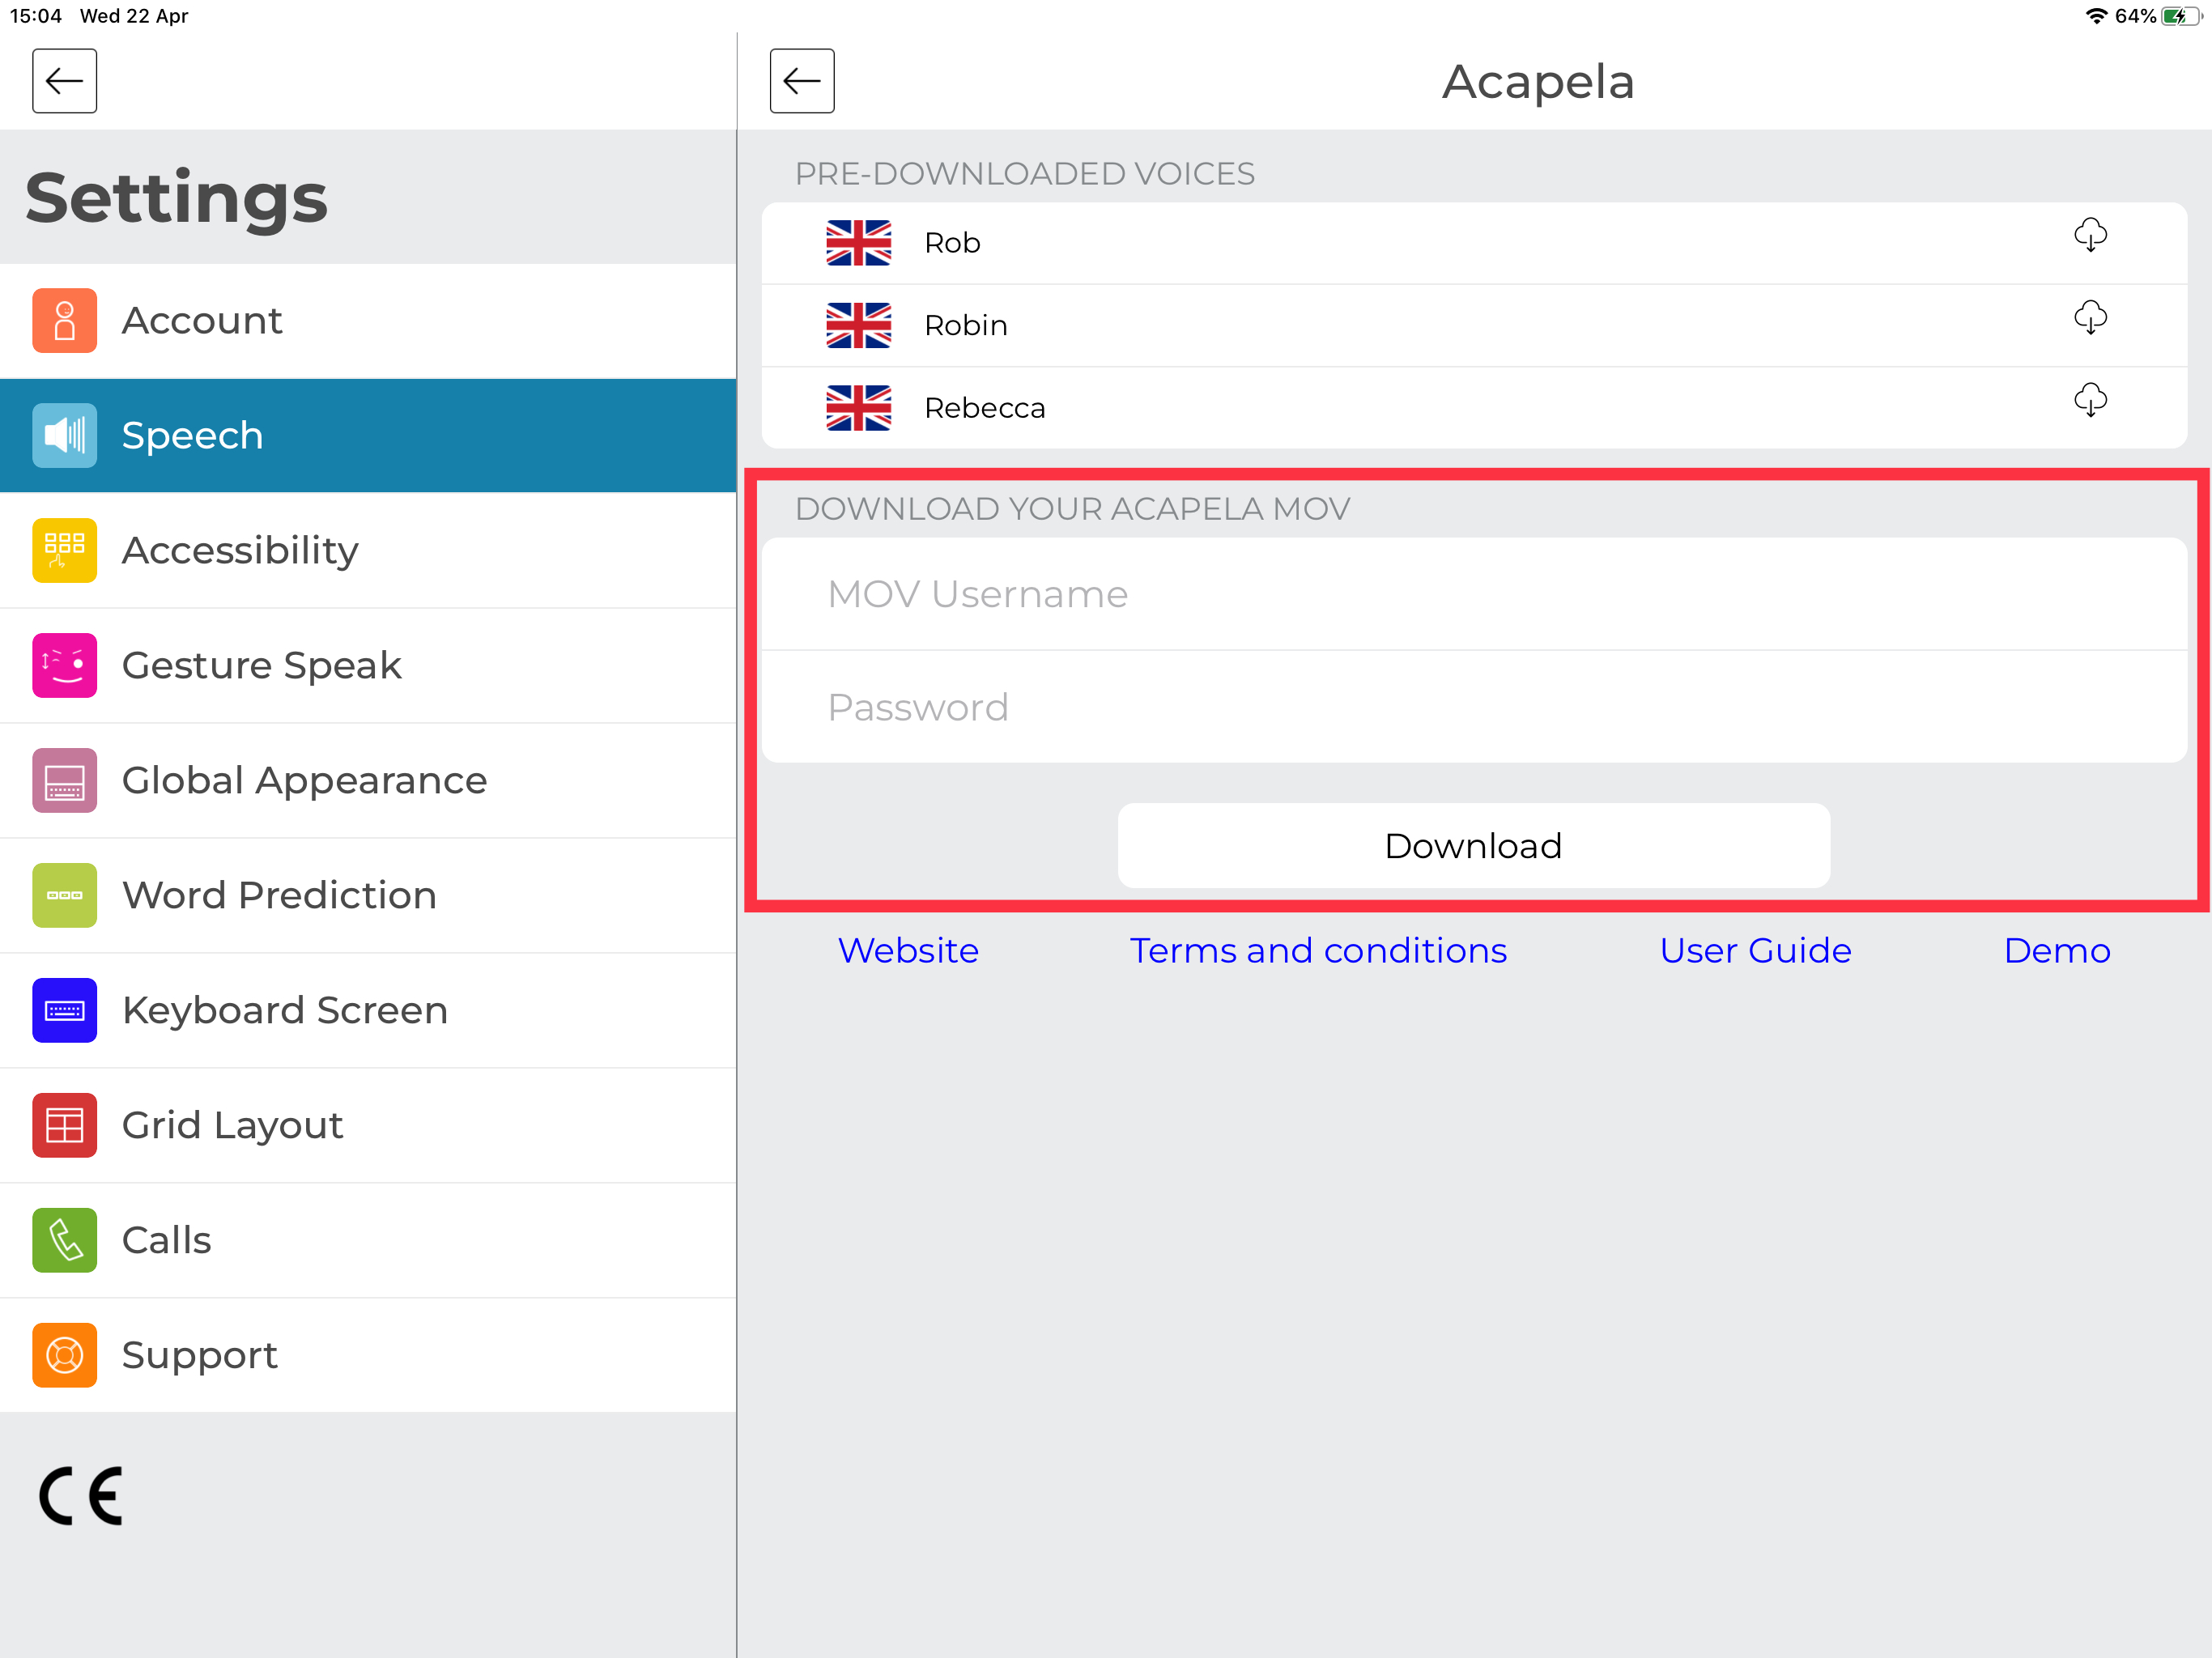Tap the Wi-Fi status icon
The width and height of the screenshot is (2212, 1658).
coord(2096,16)
